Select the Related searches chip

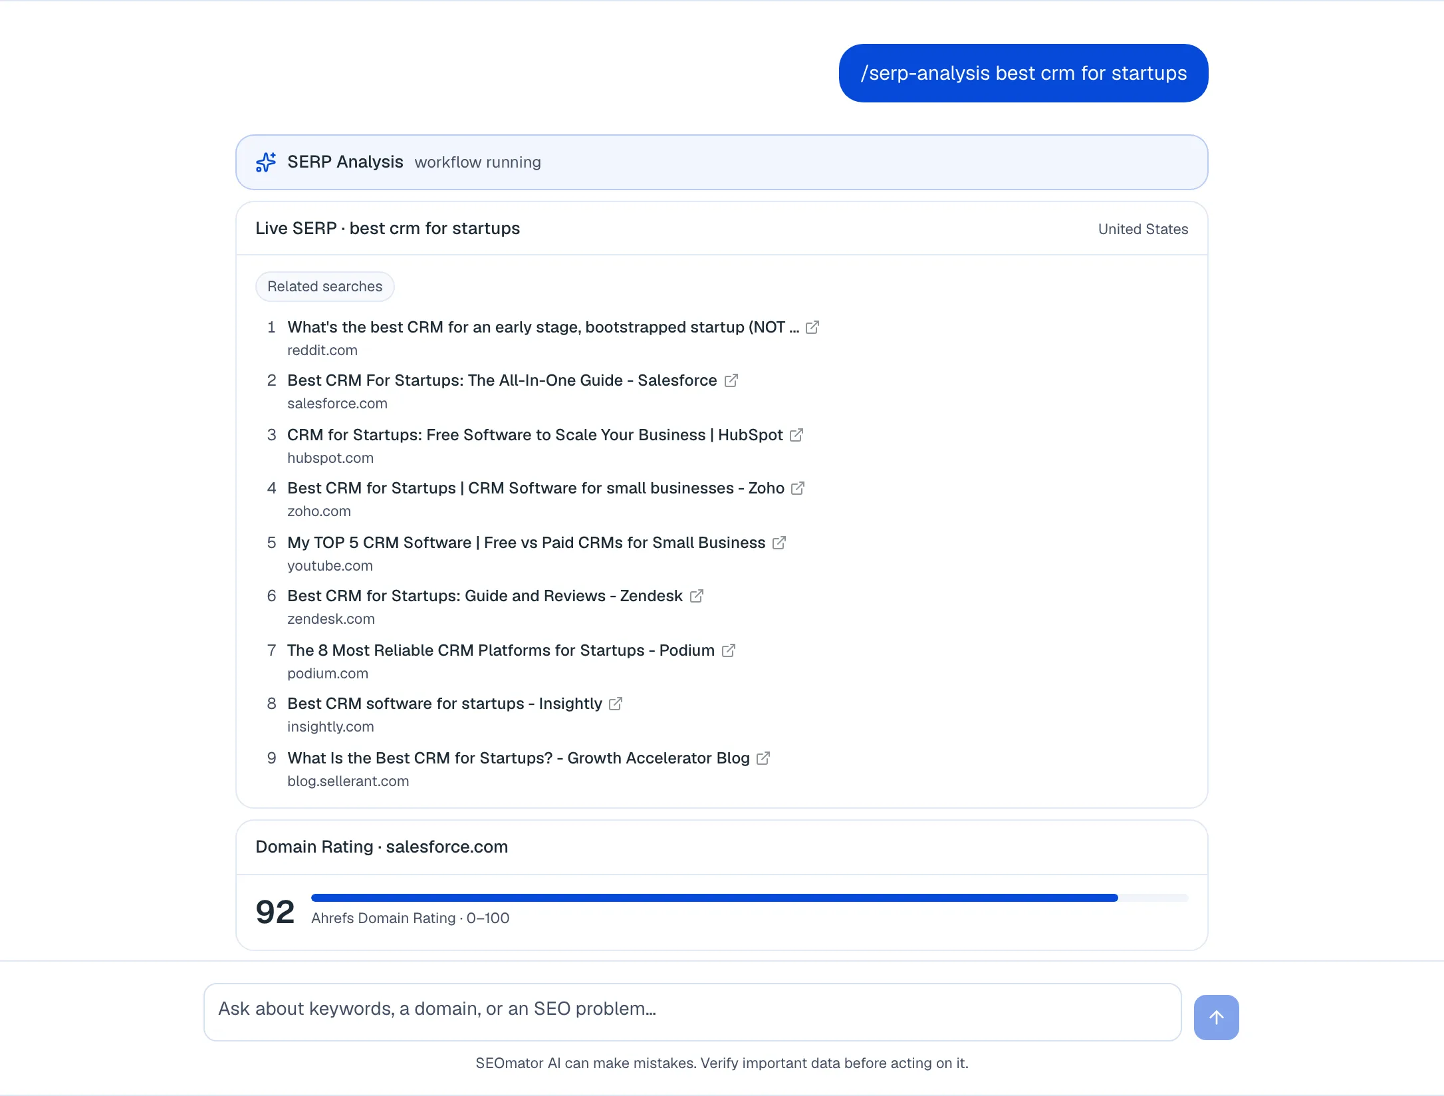tap(325, 287)
